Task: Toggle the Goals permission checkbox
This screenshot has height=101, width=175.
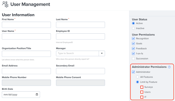Action: point(133,44)
